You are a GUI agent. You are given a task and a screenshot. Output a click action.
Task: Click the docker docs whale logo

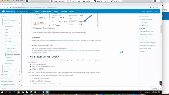pyautogui.click(x=8, y=11)
